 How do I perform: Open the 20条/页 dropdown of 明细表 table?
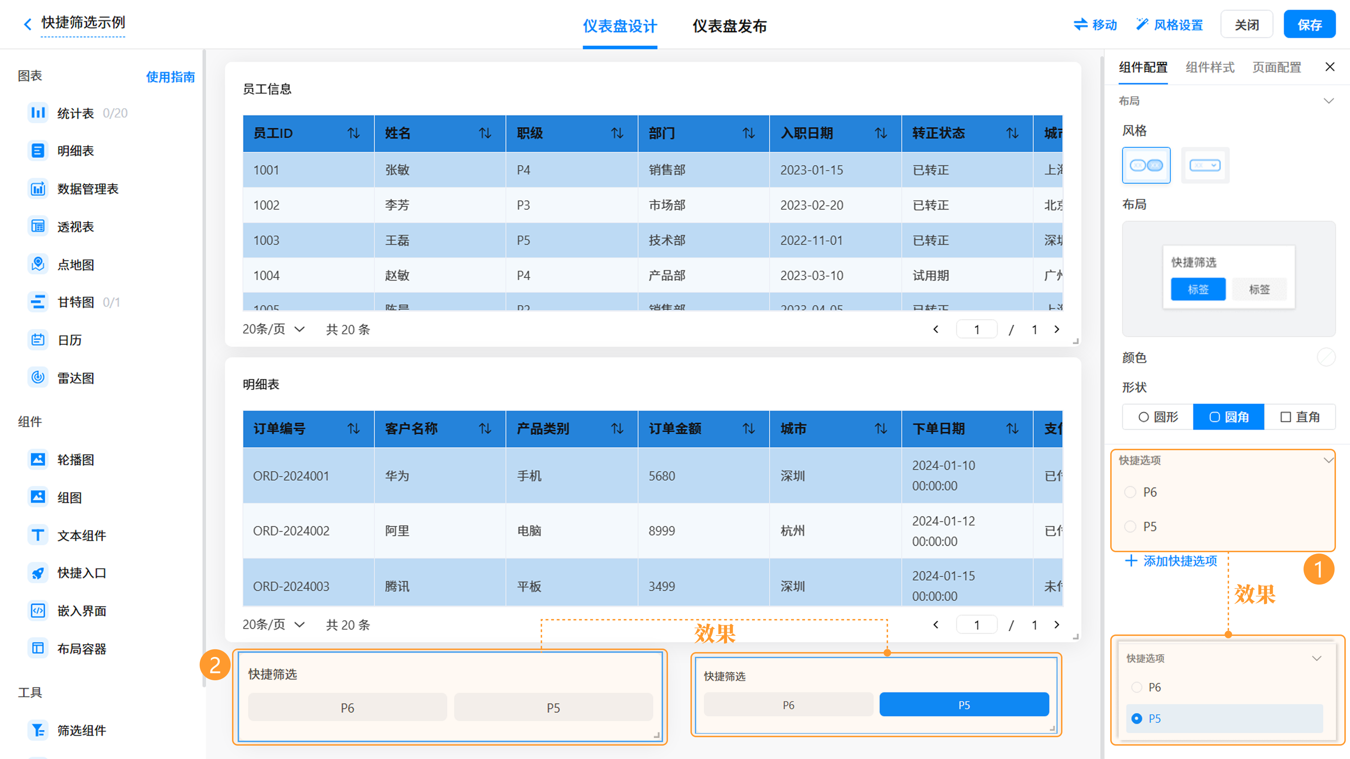(274, 624)
